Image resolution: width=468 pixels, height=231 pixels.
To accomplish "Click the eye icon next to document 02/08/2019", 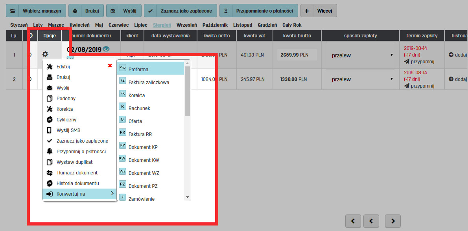I will pyautogui.click(x=106, y=49).
